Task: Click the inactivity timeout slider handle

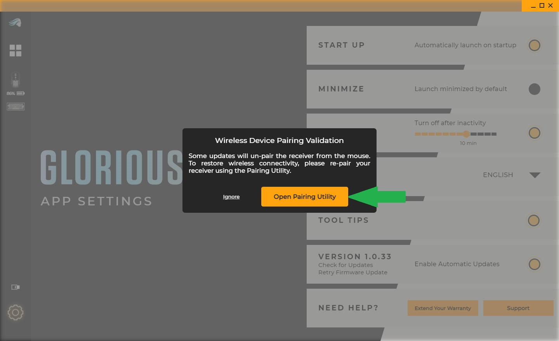Action: (x=466, y=134)
